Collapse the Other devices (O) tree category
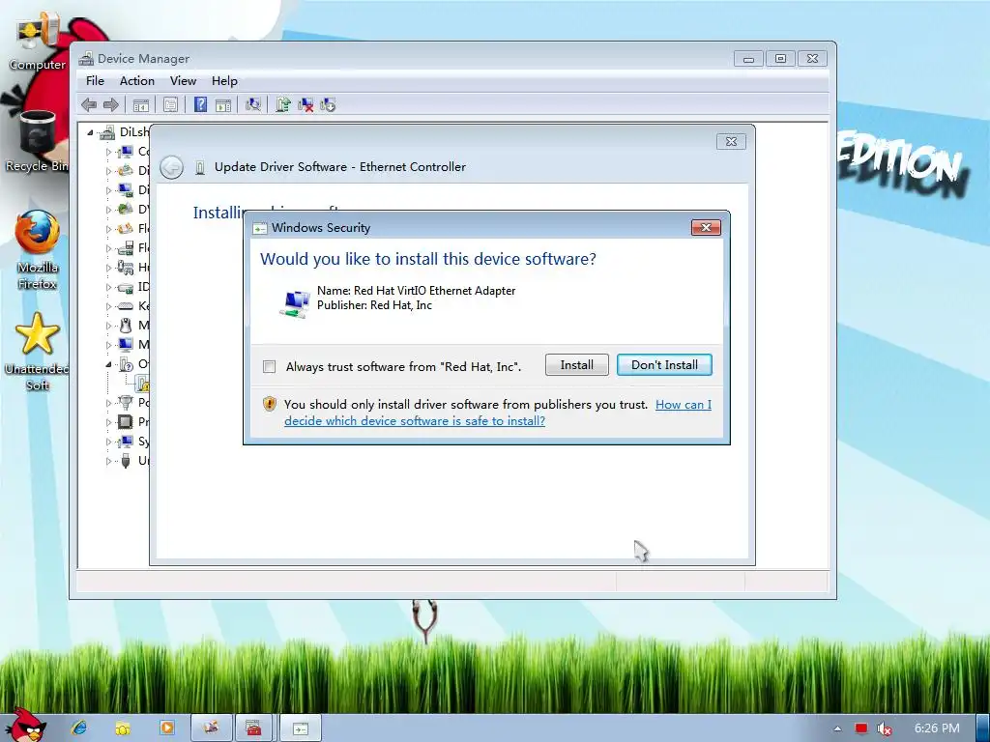This screenshot has width=990, height=742. [108, 364]
